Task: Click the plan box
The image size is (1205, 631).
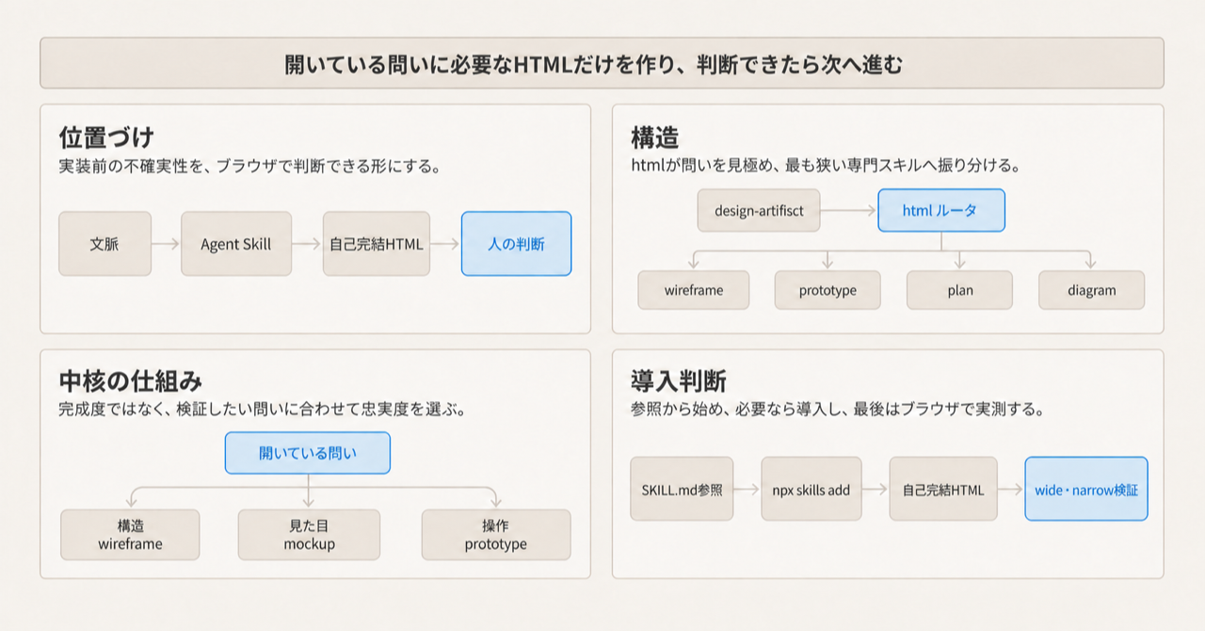Action: tap(959, 290)
